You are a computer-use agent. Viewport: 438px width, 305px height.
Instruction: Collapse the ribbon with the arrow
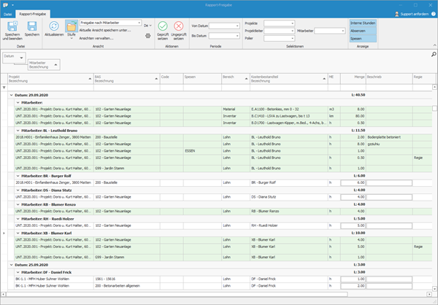434,45
